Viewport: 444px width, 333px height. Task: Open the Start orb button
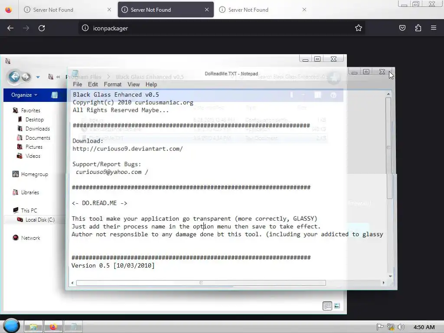11,326
